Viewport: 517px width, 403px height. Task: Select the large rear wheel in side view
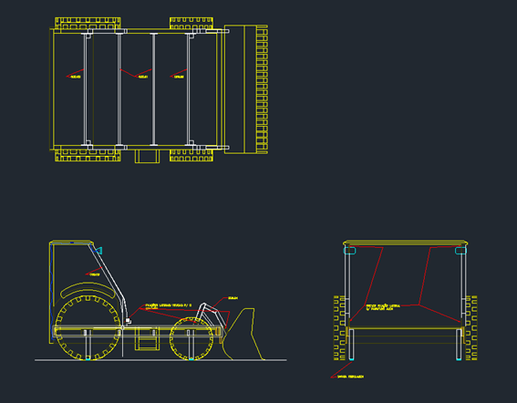[88, 327]
